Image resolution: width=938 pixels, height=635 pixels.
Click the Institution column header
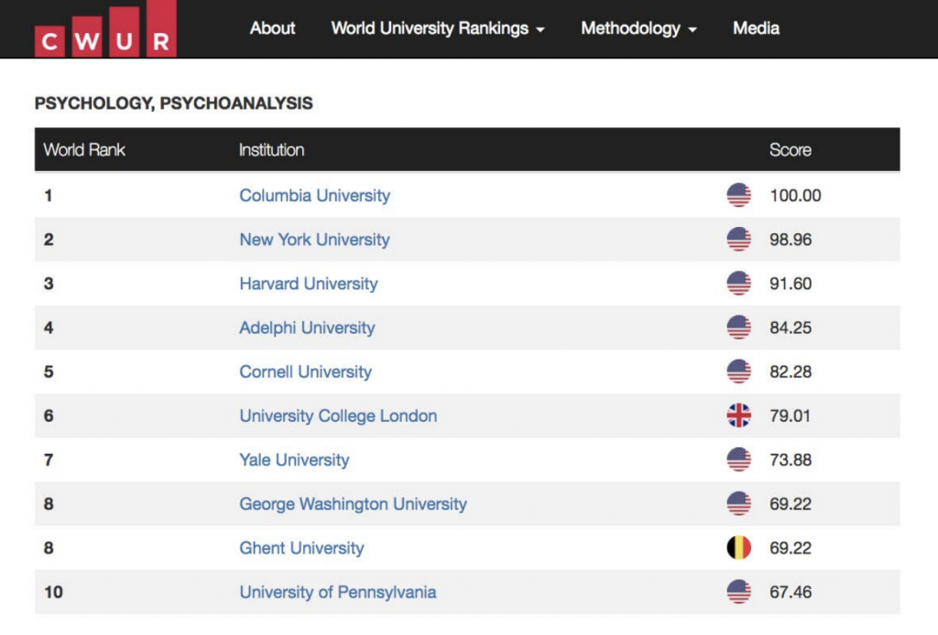click(x=271, y=150)
